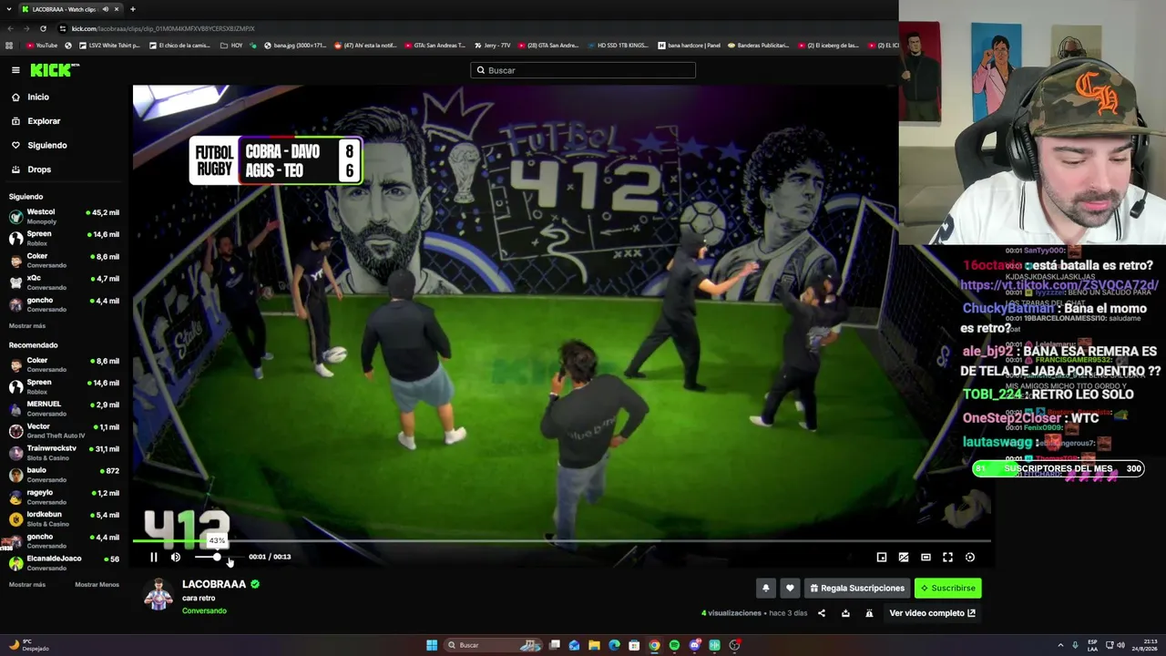Open rageylo recommended channel

tap(64, 497)
